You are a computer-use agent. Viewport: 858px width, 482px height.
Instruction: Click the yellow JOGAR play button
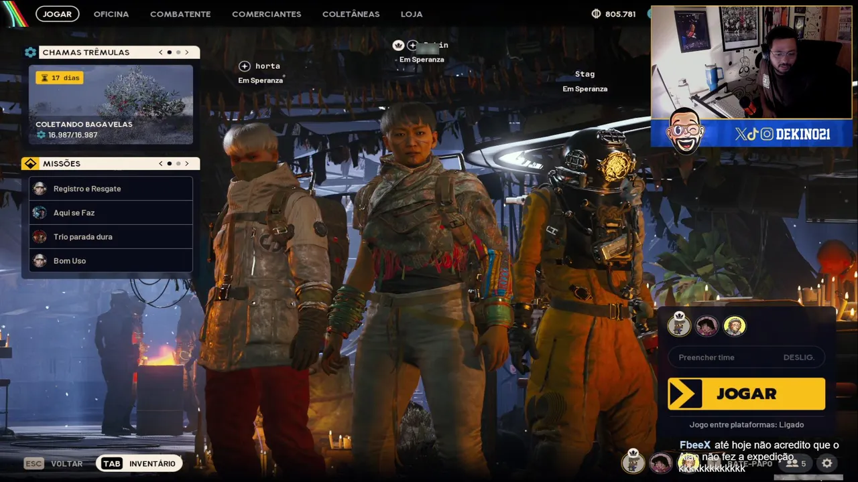(x=746, y=394)
